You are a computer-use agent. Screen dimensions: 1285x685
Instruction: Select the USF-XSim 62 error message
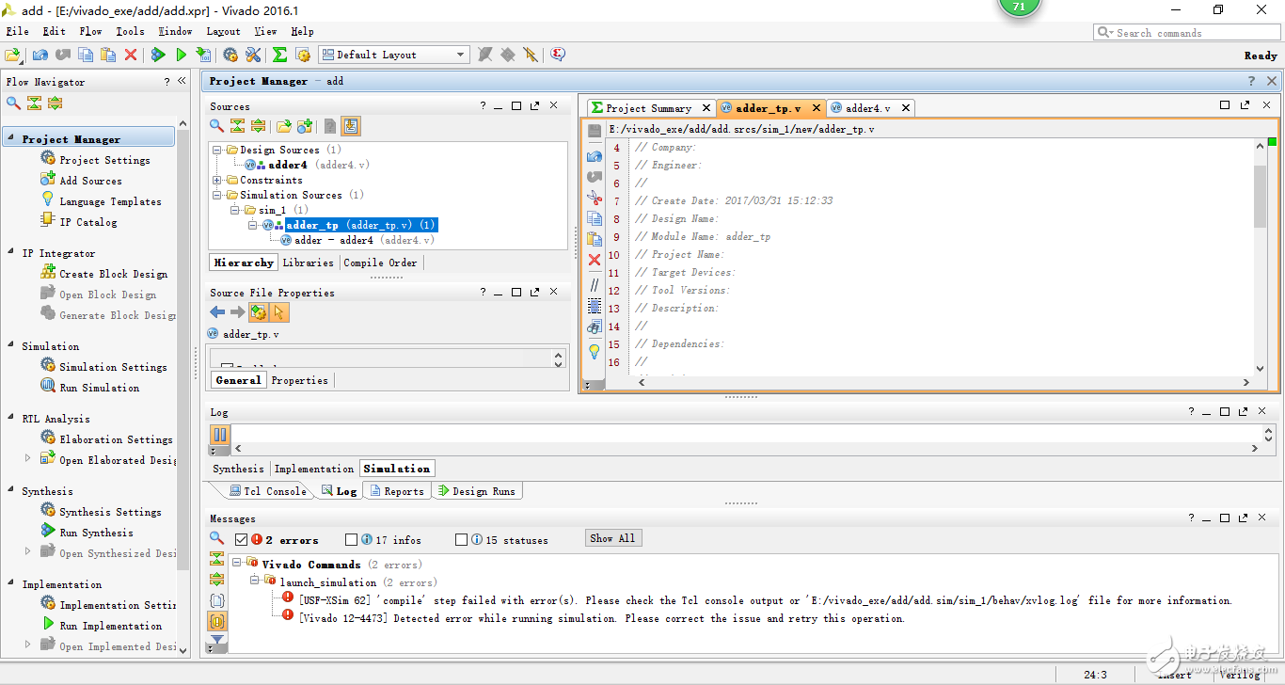click(x=764, y=600)
